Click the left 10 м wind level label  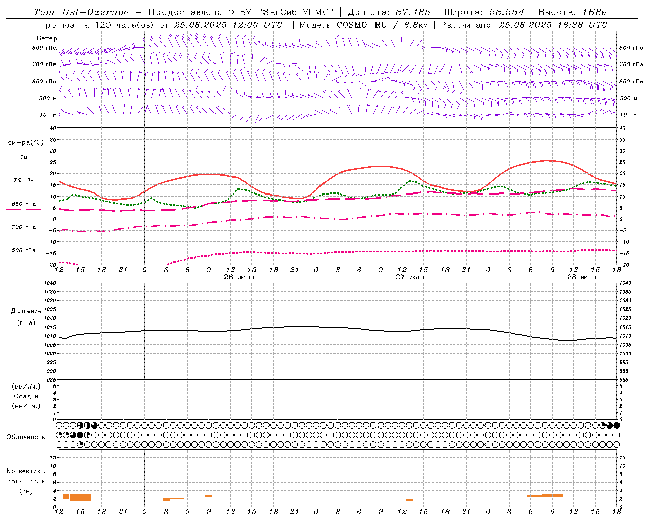[x=48, y=115]
